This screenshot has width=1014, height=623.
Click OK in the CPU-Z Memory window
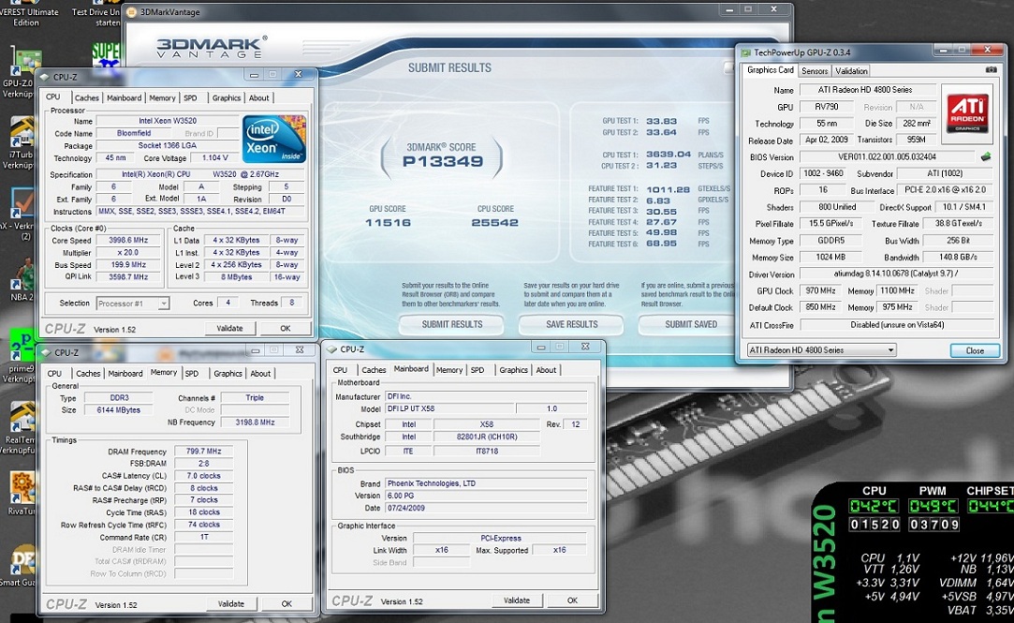pyautogui.click(x=287, y=603)
